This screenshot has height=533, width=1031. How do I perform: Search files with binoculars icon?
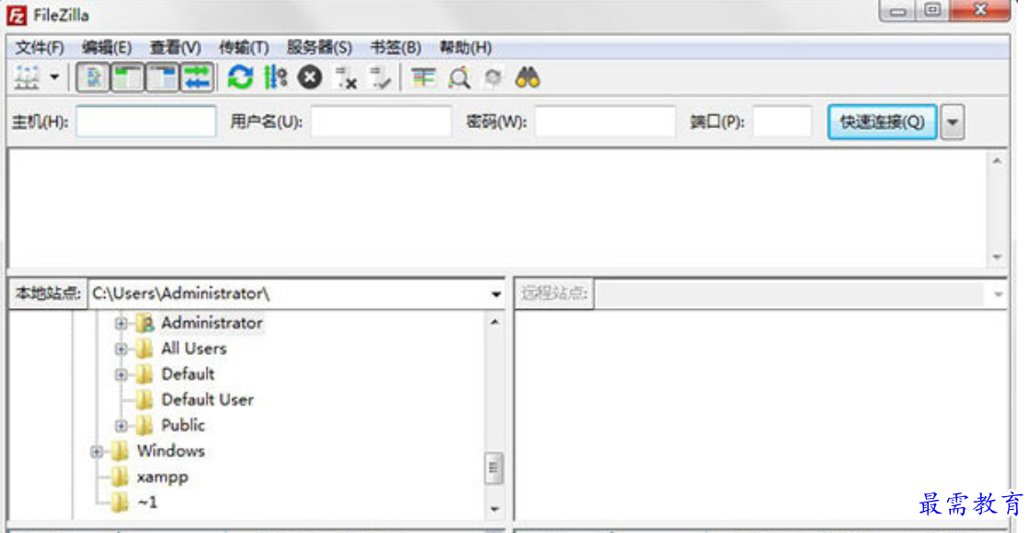click(527, 77)
